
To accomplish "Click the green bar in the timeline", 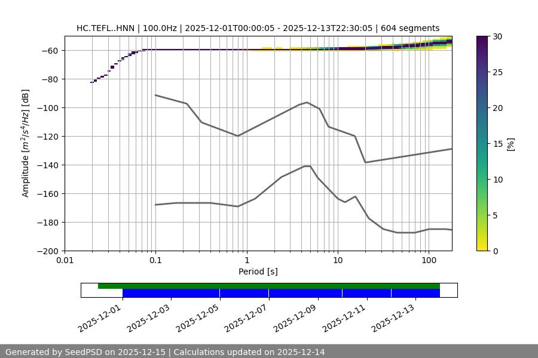I will tap(269, 286).
